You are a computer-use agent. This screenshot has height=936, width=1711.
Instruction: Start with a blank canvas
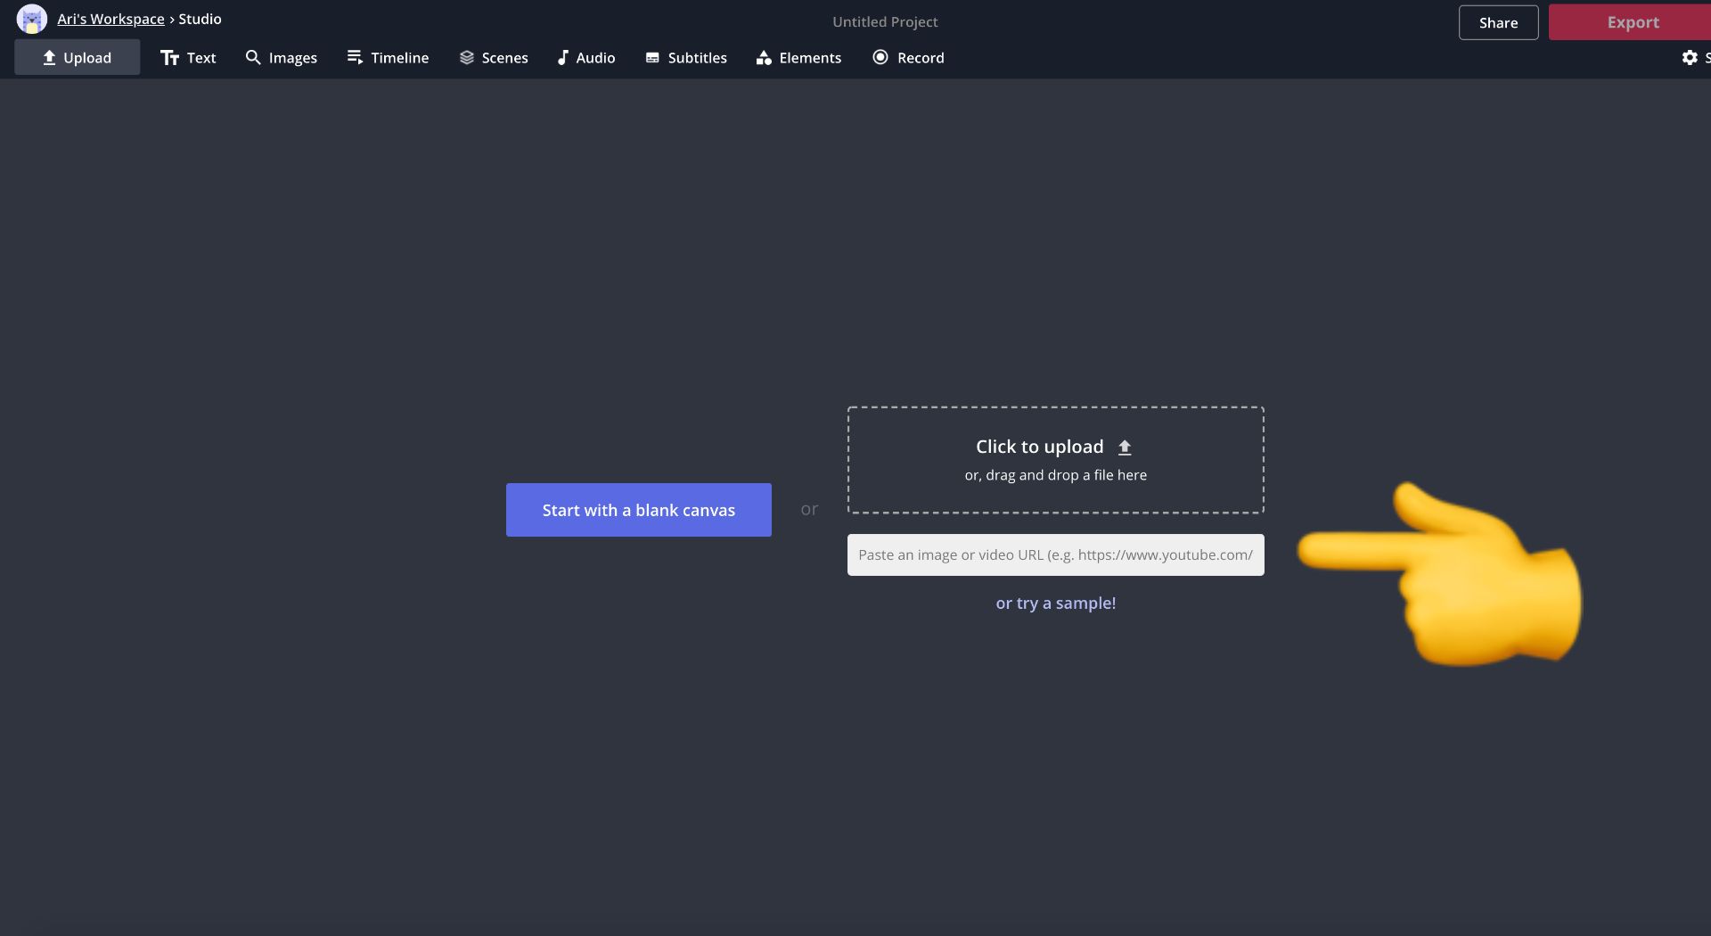(x=638, y=509)
